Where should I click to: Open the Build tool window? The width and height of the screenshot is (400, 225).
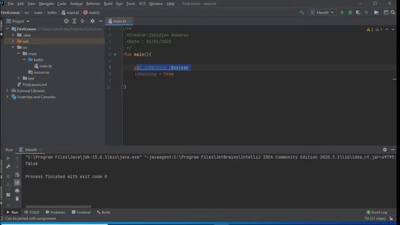point(103,212)
